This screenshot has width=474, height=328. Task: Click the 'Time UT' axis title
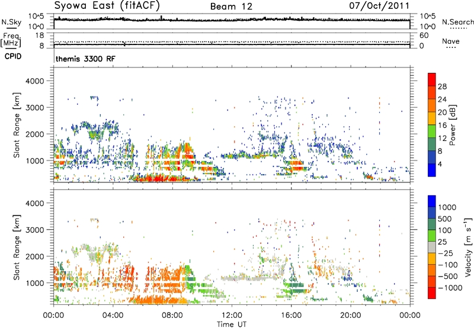232,324
